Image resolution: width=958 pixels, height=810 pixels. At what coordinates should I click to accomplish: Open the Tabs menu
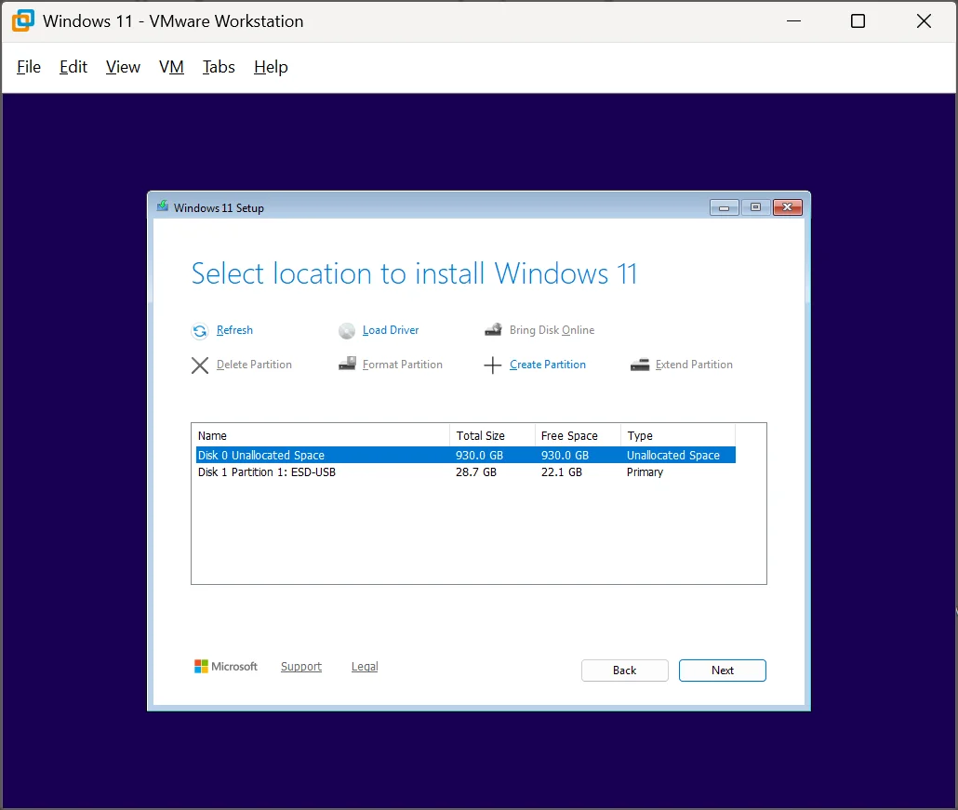pyautogui.click(x=219, y=67)
